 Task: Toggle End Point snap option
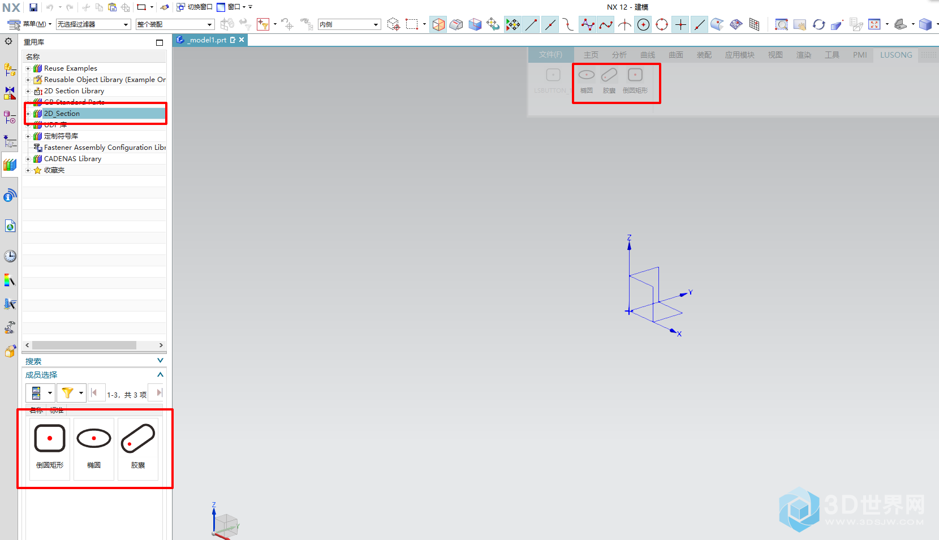[531, 24]
